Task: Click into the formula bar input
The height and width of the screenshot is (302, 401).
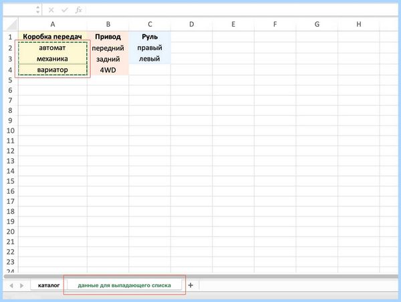Action: tap(242, 10)
